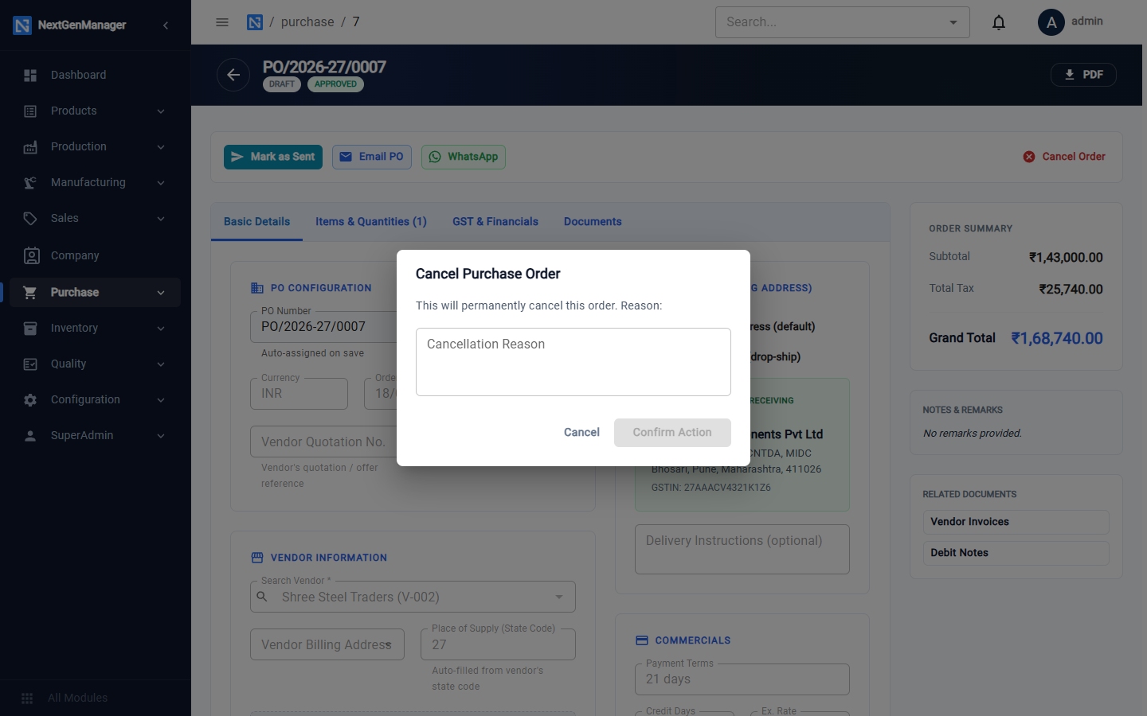Click the PO Configuration section icon

pyautogui.click(x=257, y=288)
